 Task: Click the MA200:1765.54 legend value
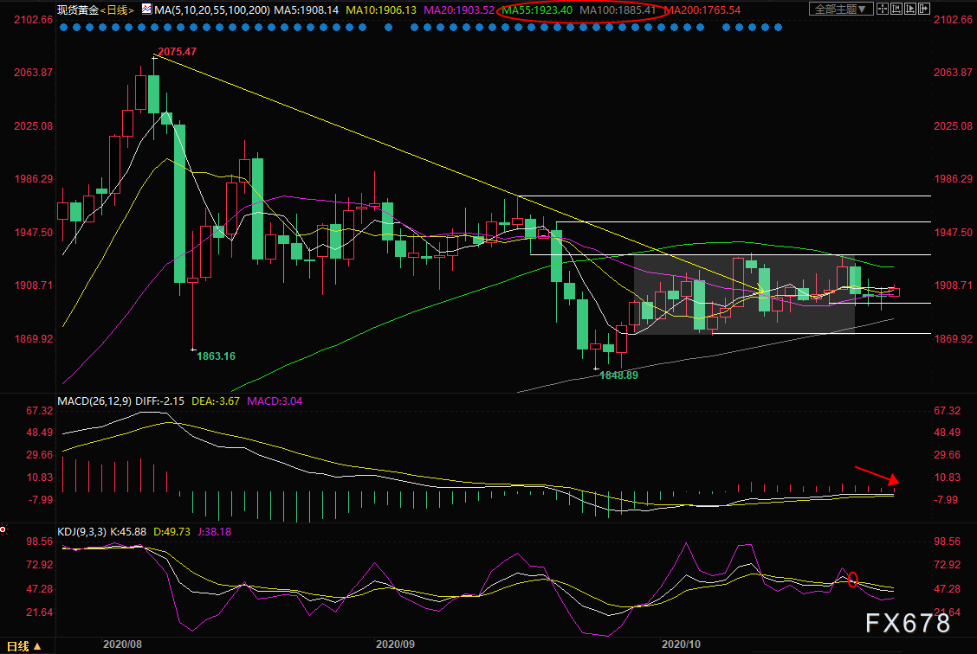(702, 10)
